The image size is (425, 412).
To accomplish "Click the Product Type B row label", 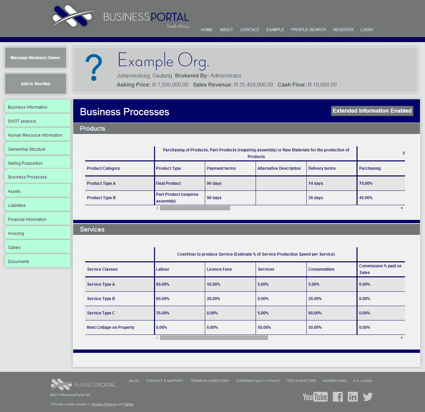I will click(x=101, y=198).
